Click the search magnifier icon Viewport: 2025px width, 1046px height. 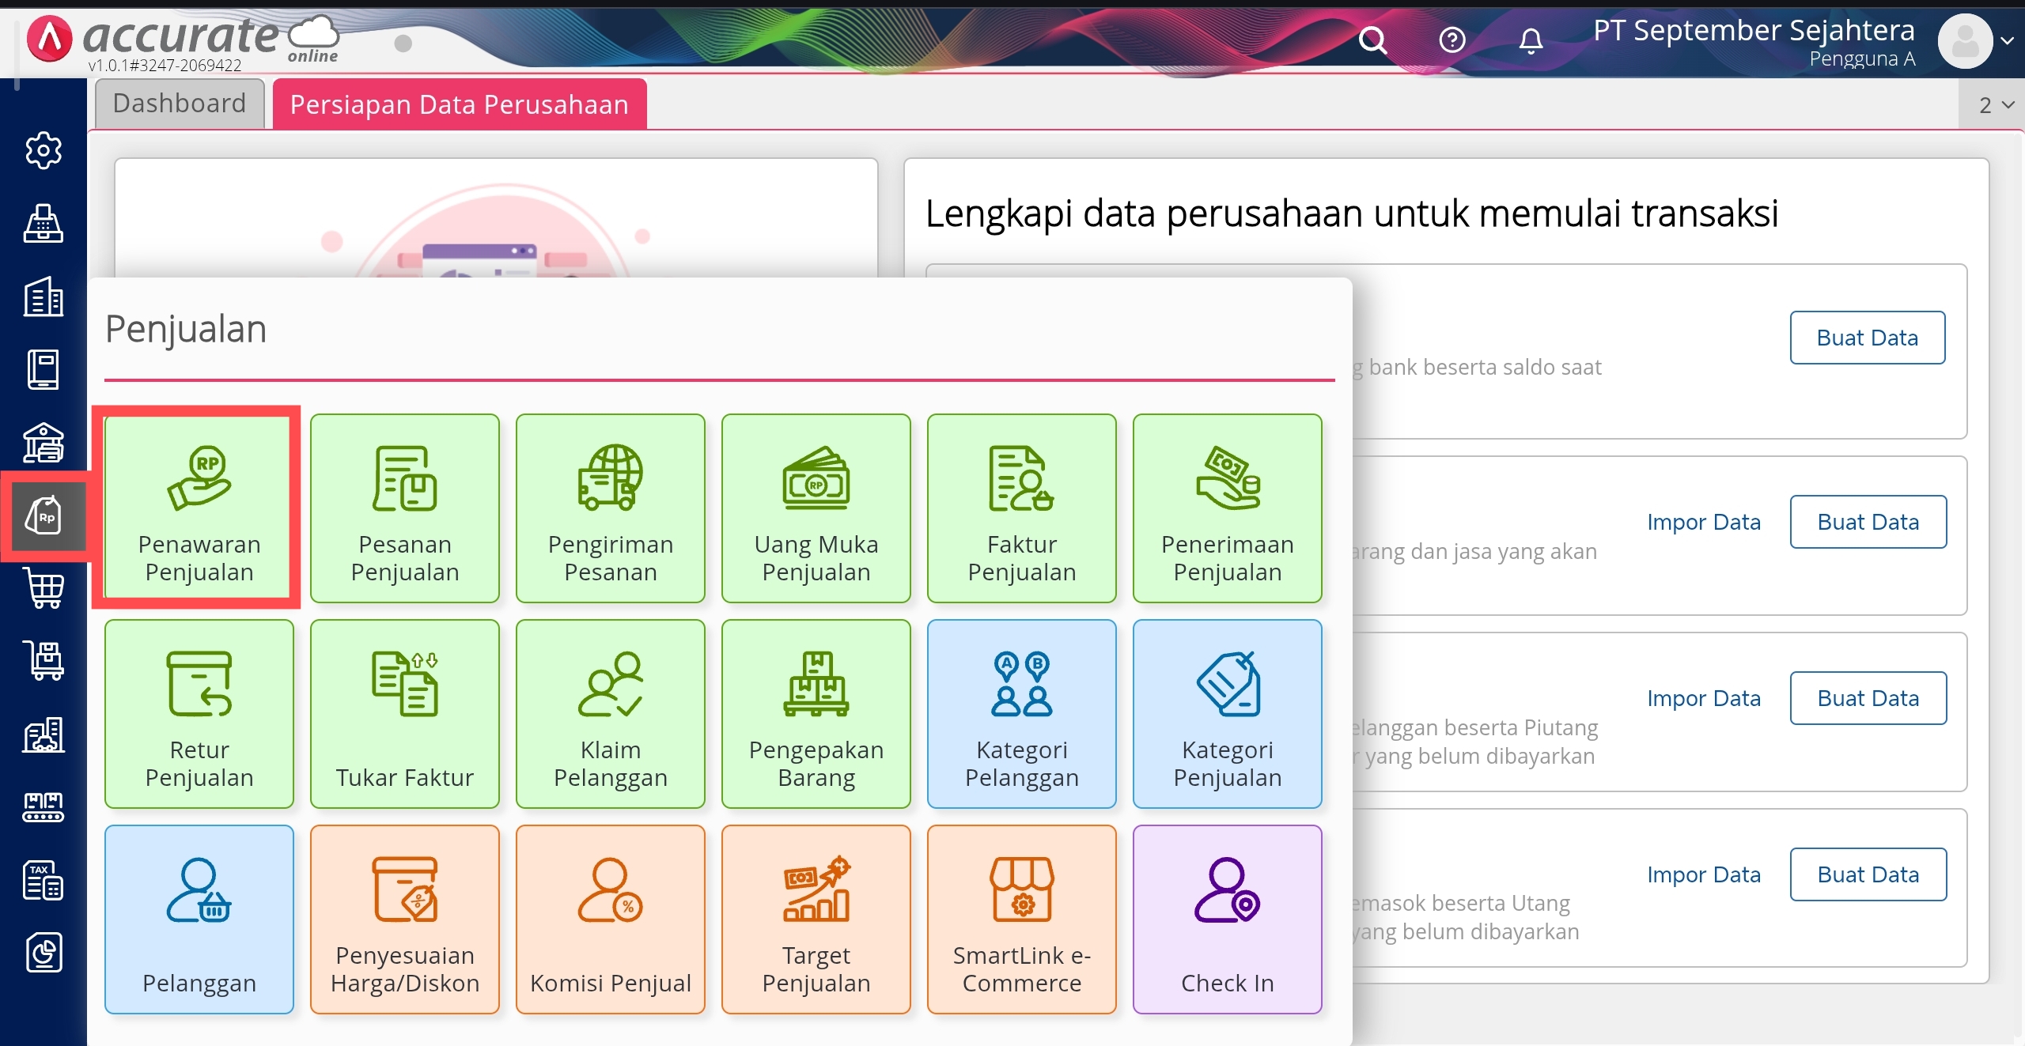click(1372, 40)
